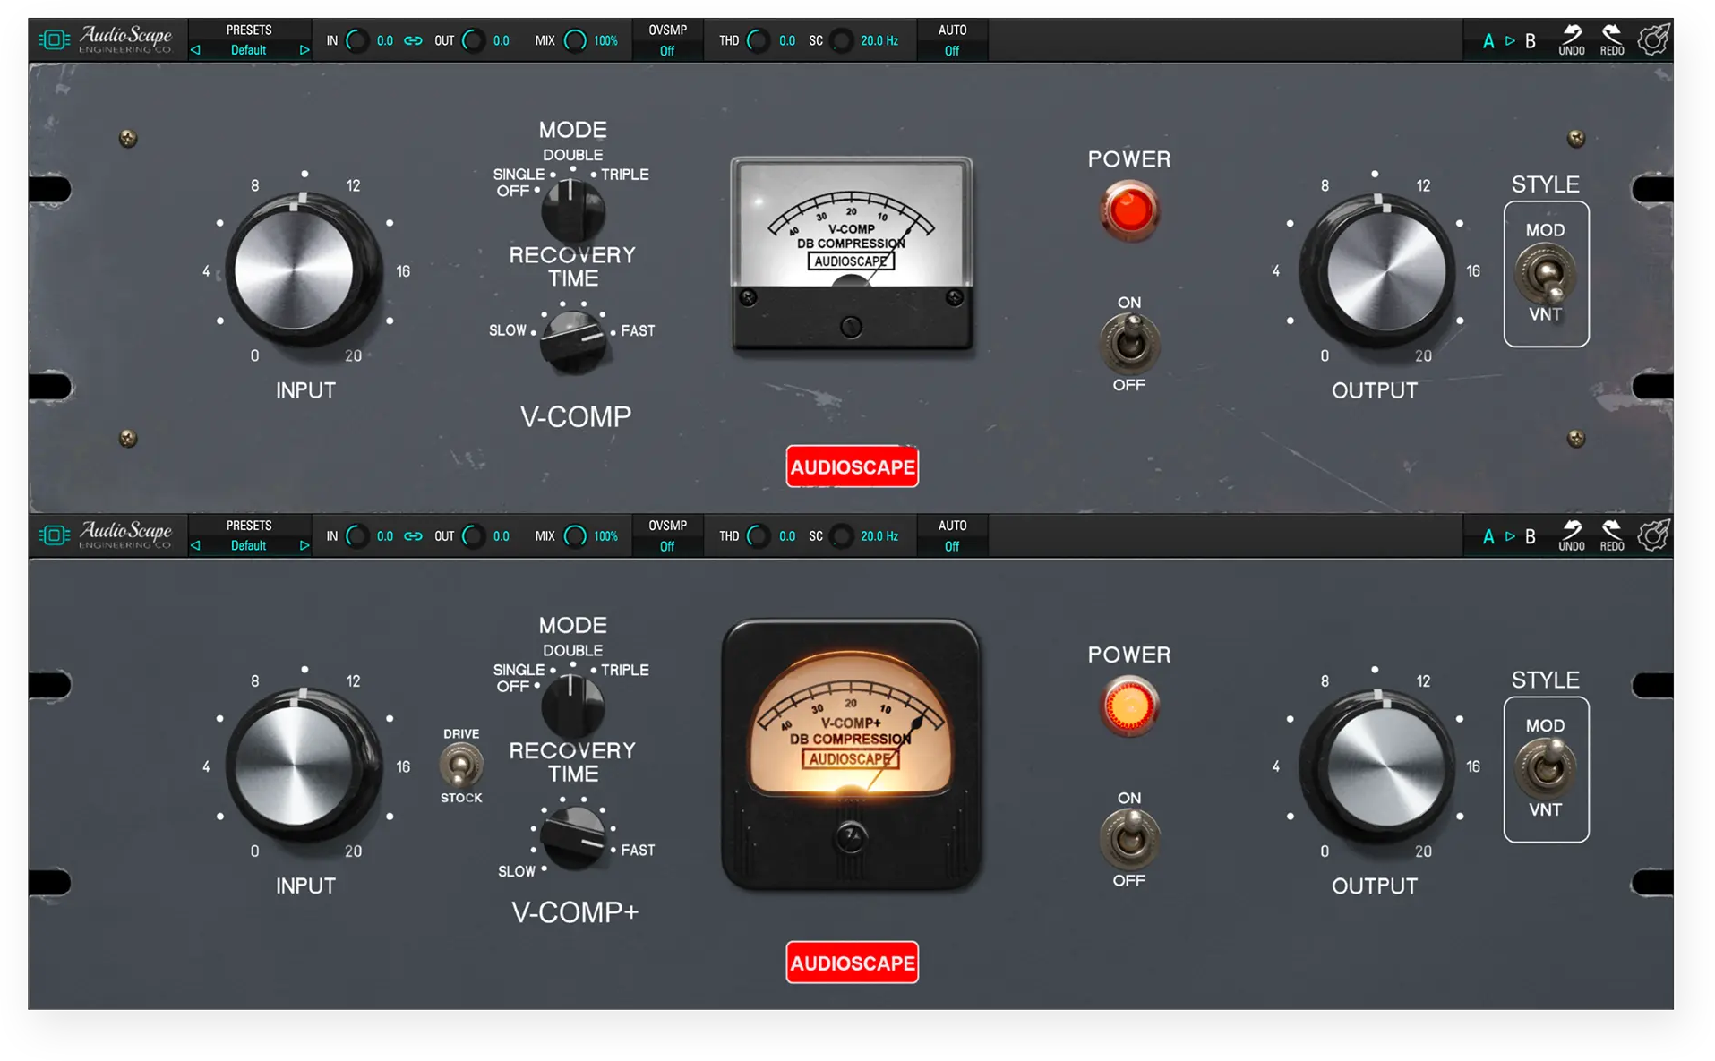Click Undo in the V-COMP+ toolbar
Screen dimensions: 1715x1061
click(x=1571, y=535)
